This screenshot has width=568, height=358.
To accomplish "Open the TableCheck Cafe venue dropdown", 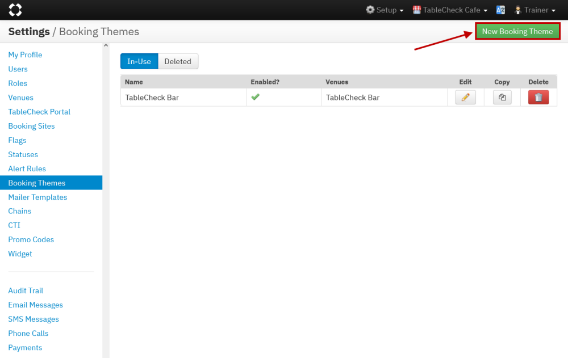I will tap(450, 10).
